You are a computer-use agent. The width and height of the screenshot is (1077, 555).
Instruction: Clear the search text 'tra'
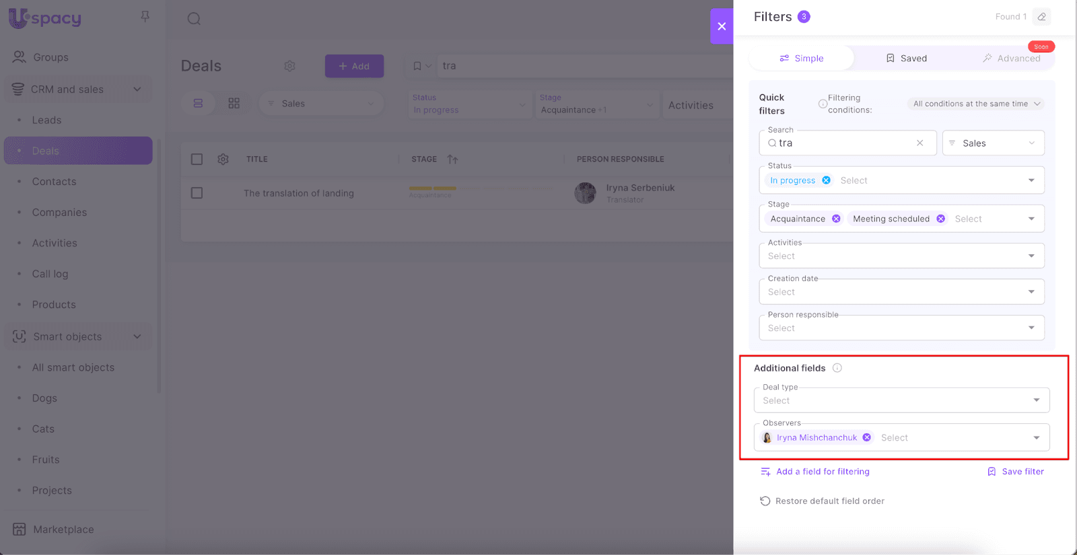[919, 143]
